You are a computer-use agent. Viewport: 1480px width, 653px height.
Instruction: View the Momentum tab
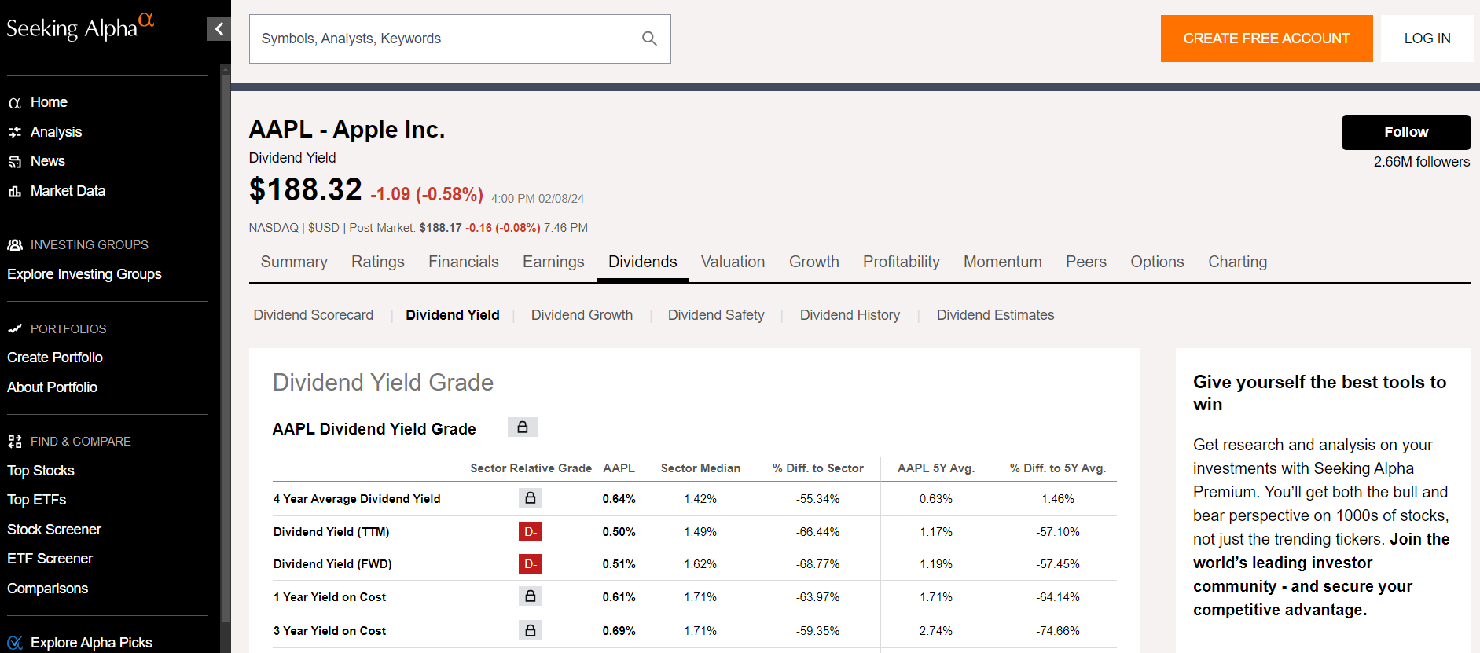coord(1003,262)
